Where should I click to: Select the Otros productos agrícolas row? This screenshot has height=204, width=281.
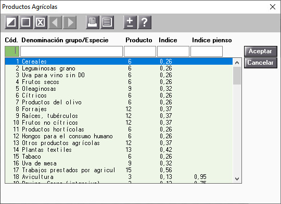[119, 143]
